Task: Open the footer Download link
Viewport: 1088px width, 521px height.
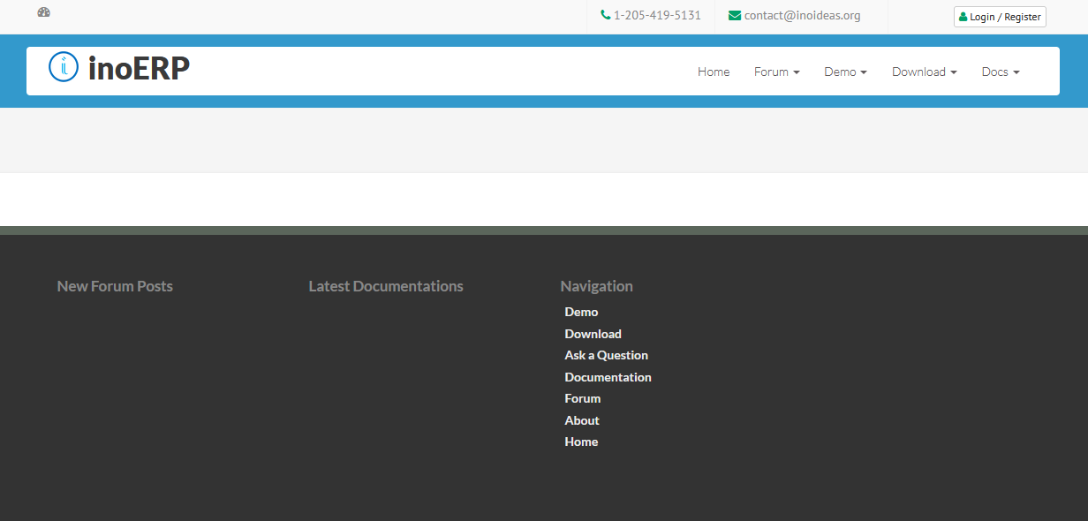Action: point(593,334)
